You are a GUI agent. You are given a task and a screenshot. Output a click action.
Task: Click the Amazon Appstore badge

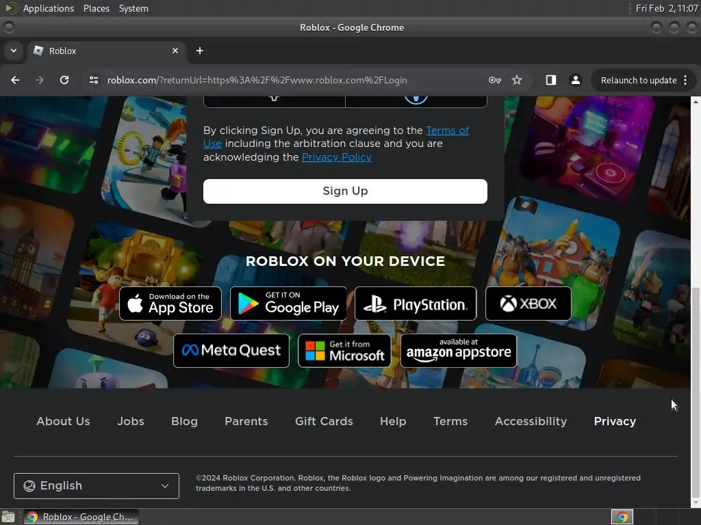point(459,351)
